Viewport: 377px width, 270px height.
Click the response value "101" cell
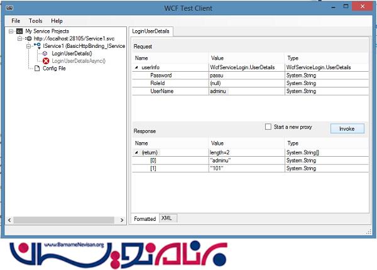point(246,169)
